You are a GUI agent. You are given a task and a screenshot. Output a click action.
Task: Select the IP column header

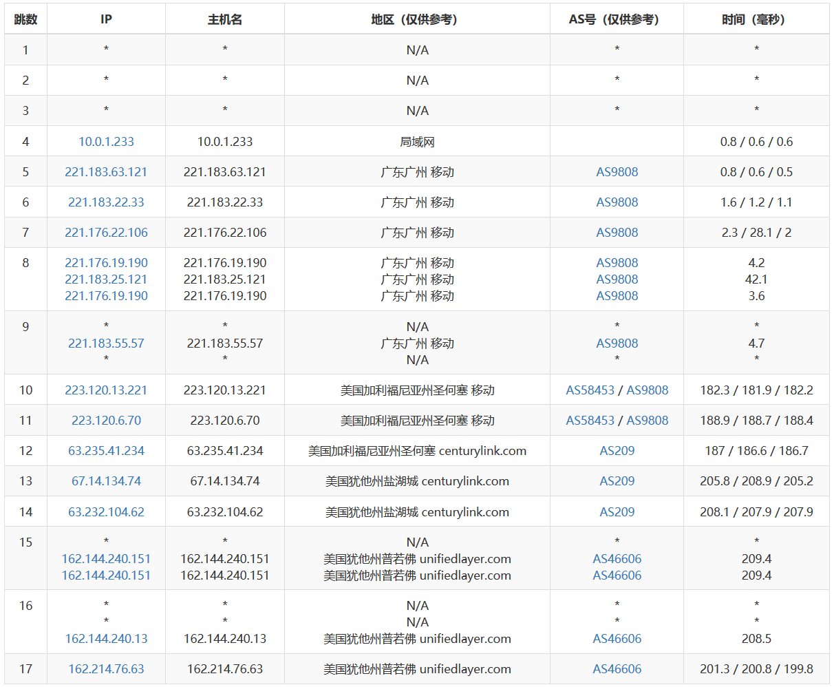(x=106, y=19)
